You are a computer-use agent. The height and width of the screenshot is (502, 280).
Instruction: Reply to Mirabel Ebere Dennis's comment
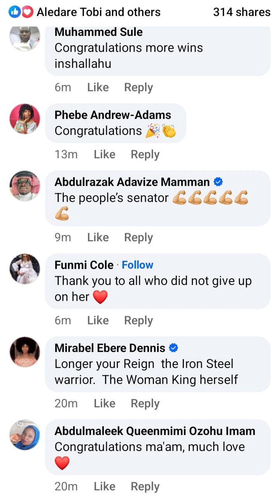point(145,403)
